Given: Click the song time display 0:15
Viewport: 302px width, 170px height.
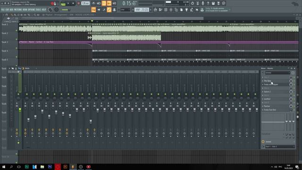Looking at the screenshot, I should 129,3.
